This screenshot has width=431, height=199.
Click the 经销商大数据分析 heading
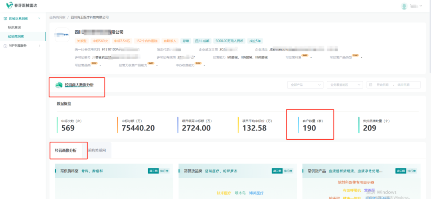79,85
